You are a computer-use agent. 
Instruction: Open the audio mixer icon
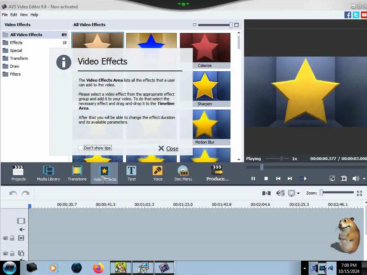tap(280, 193)
